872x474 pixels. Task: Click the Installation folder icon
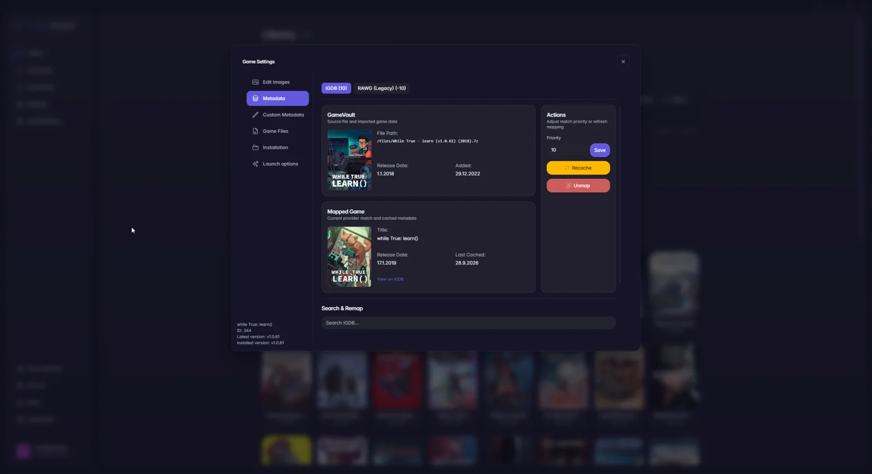click(255, 148)
